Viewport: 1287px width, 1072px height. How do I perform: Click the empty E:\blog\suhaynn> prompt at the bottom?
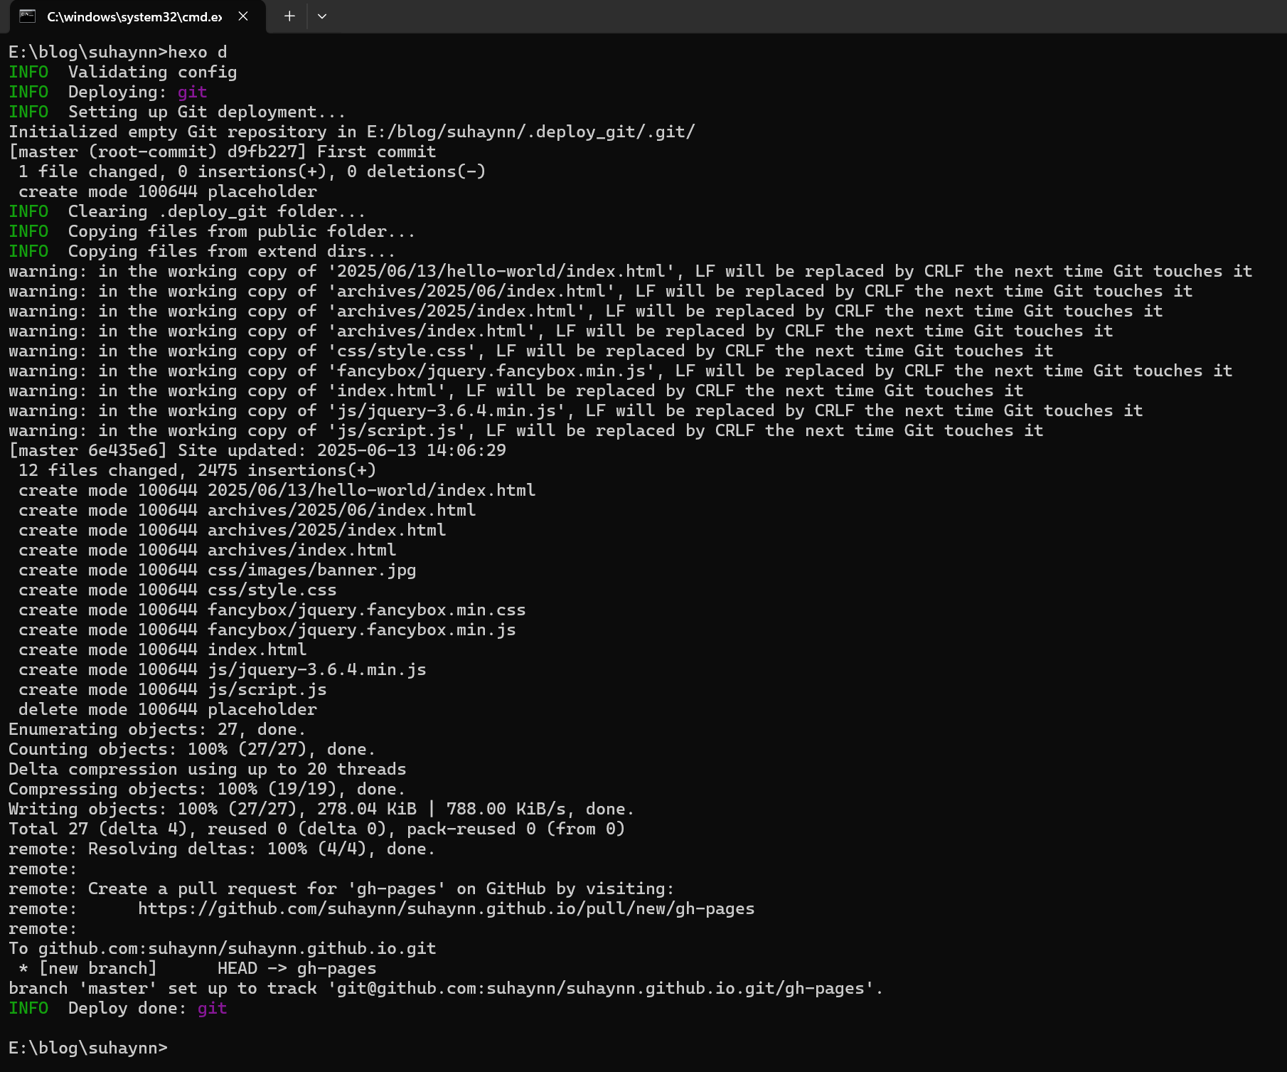[x=88, y=1048]
